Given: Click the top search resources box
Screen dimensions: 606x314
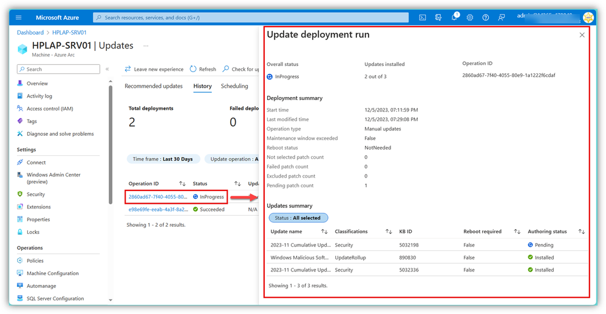Looking at the screenshot, I should click(250, 18).
